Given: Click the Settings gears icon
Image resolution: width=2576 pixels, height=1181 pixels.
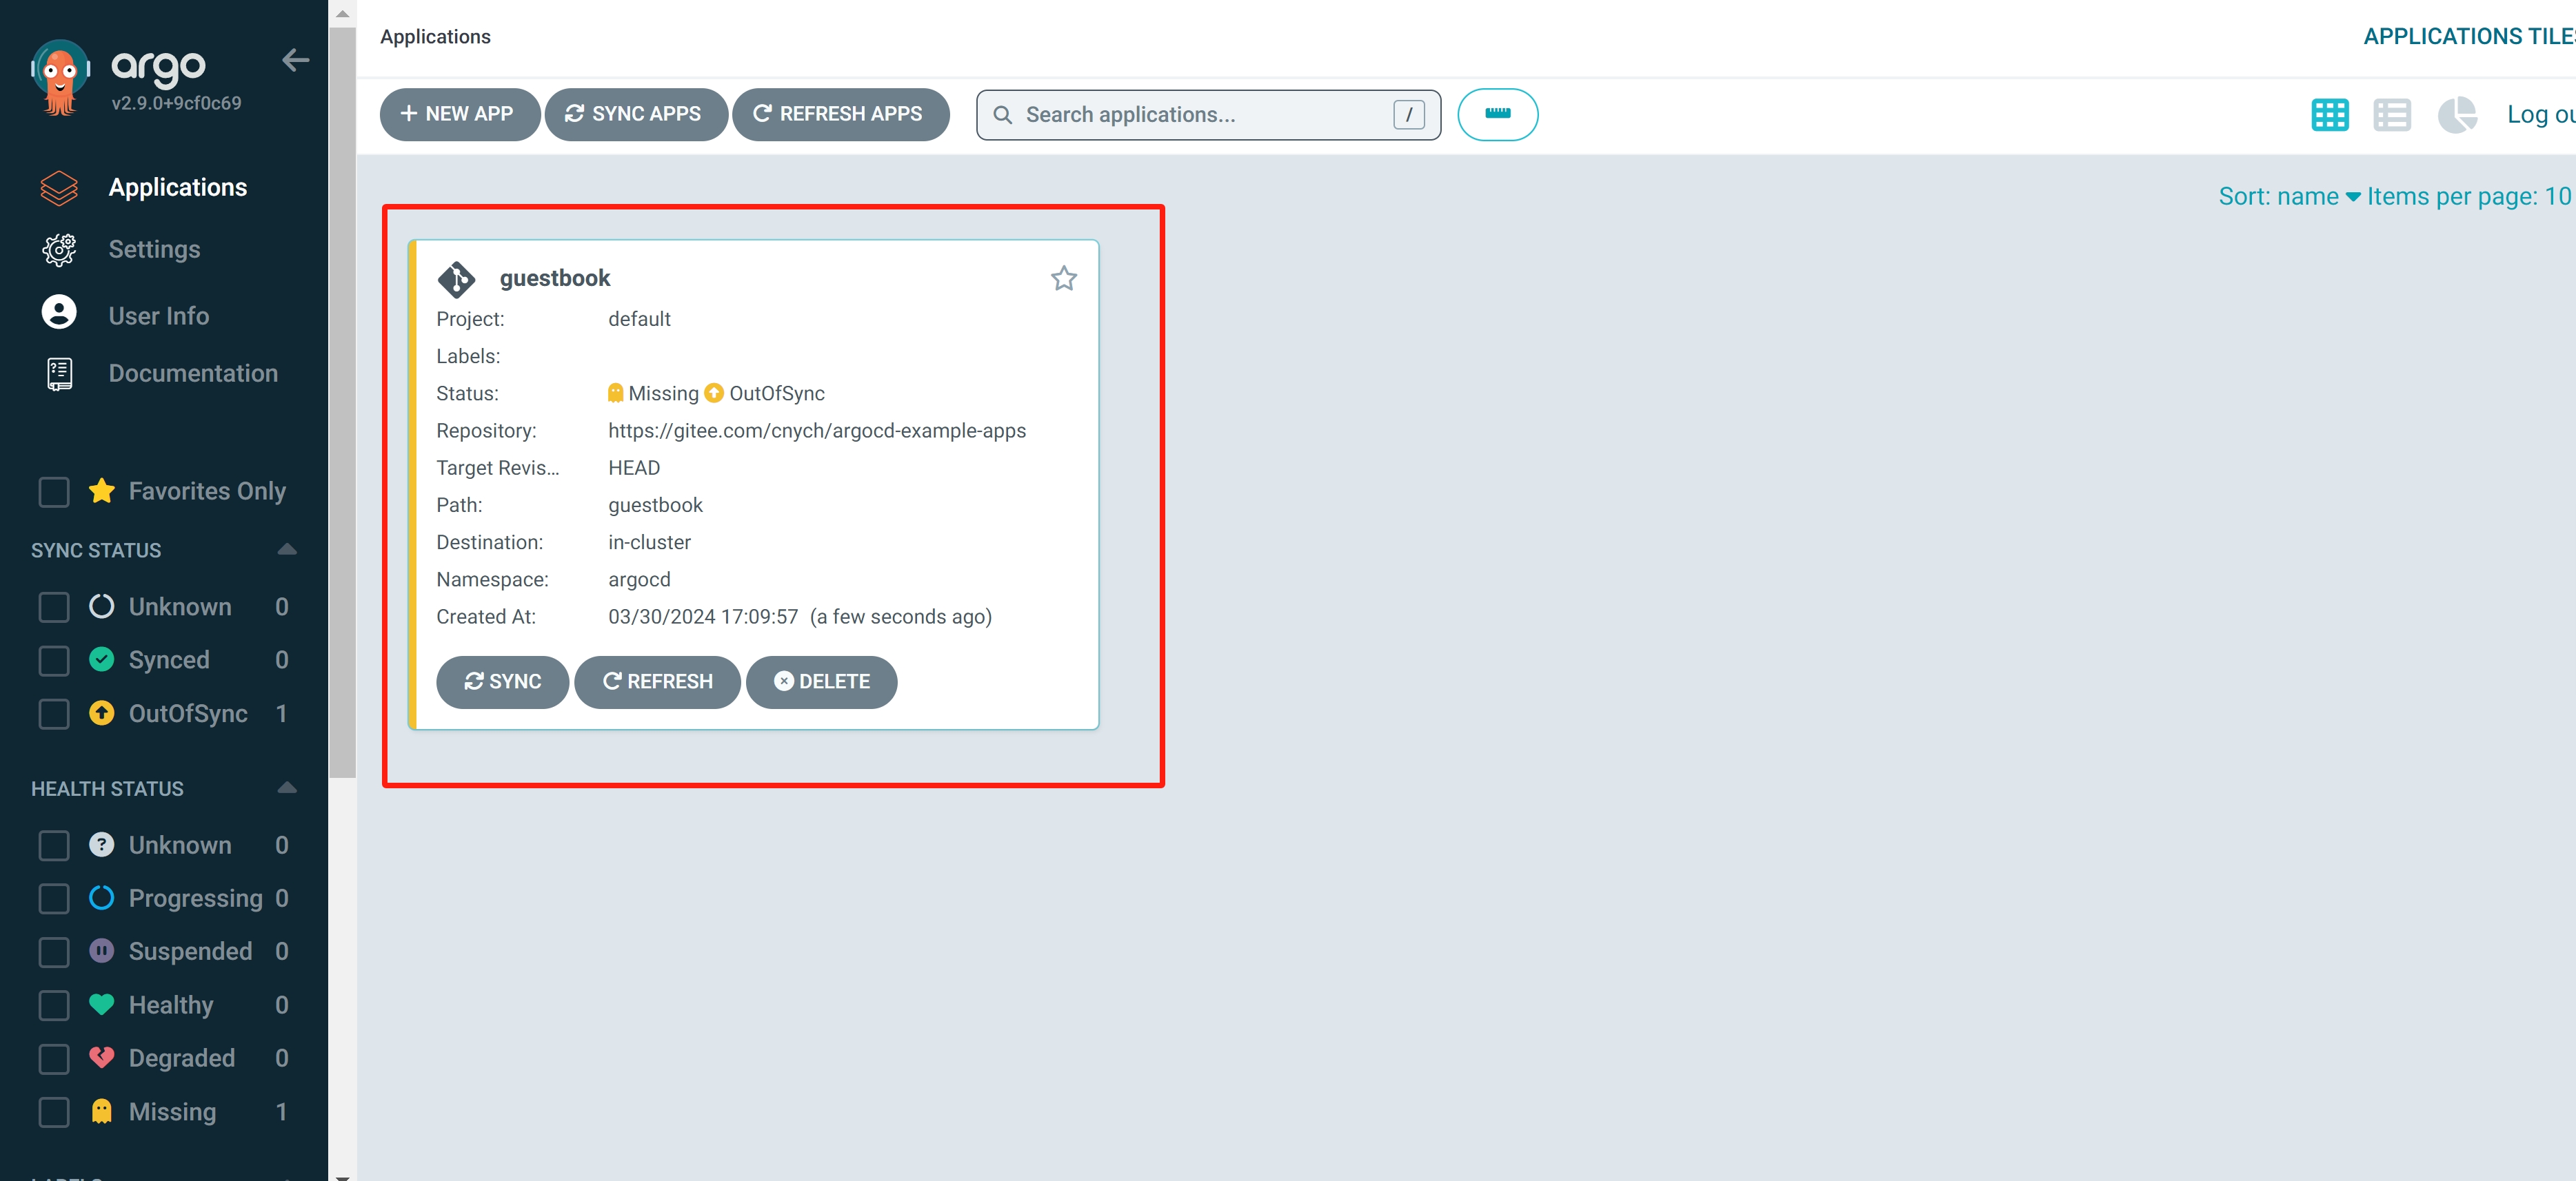Looking at the screenshot, I should (59, 250).
